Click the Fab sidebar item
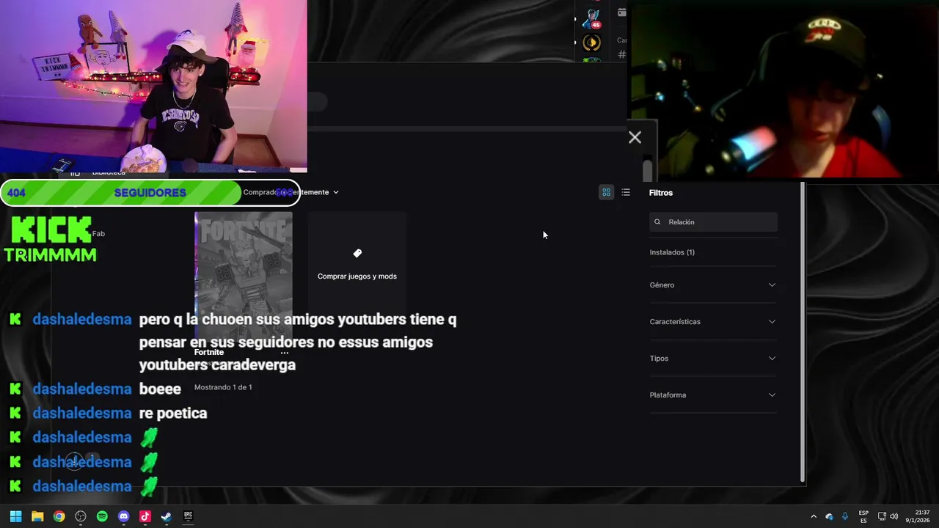Image resolution: width=939 pixels, height=528 pixels. [98, 233]
